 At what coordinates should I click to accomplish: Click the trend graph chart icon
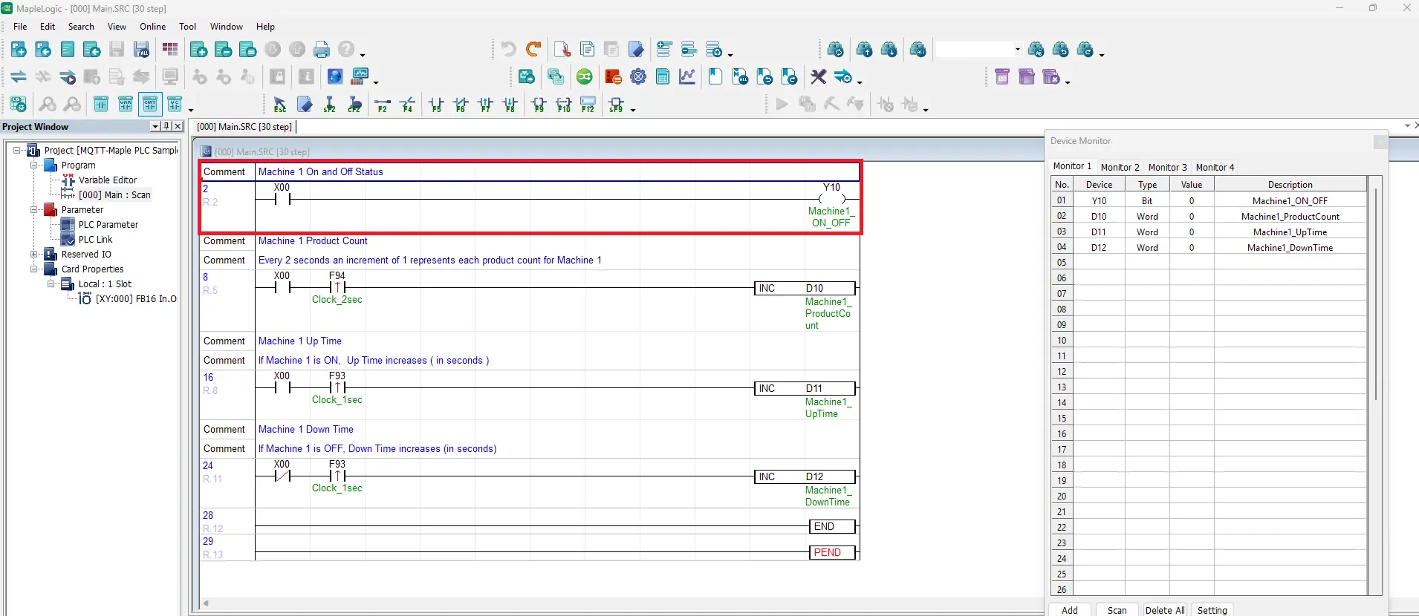[x=687, y=76]
